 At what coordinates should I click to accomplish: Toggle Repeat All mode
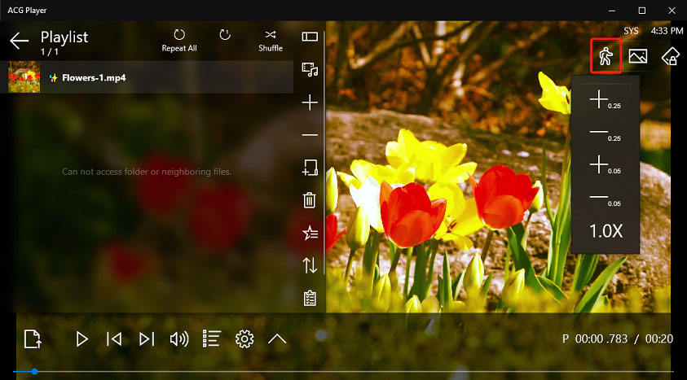point(179,41)
